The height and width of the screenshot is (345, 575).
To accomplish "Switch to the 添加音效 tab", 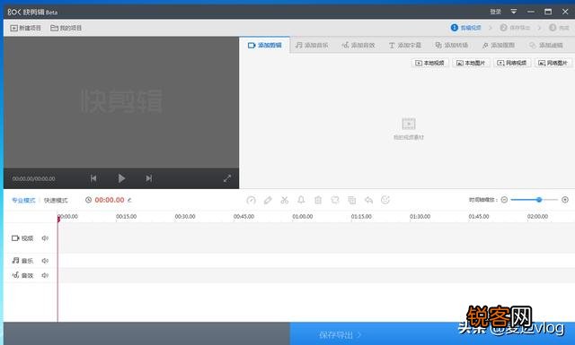I will [358, 46].
